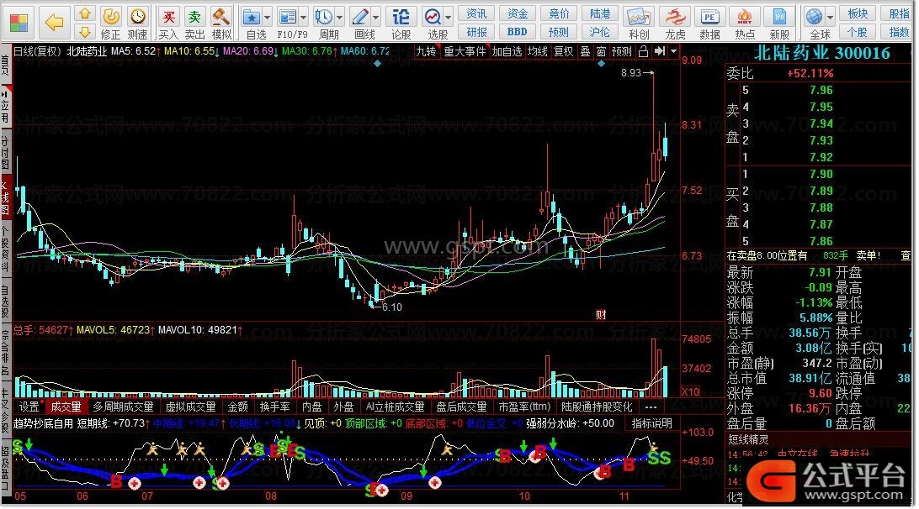This screenshot has height=509, width=919.
Task: Click the 卖出 sell icon
Action: click(x=194, y=17)
